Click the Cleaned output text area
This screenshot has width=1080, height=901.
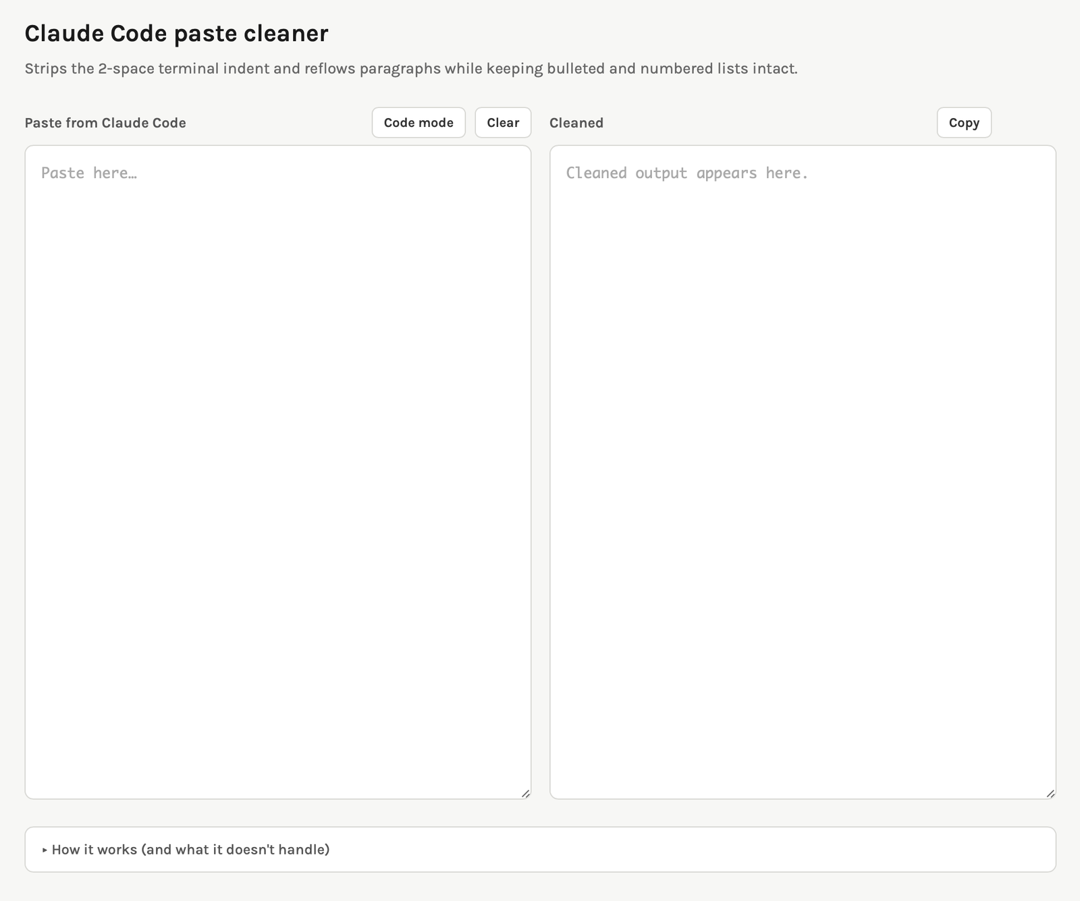tap(803, 472)
